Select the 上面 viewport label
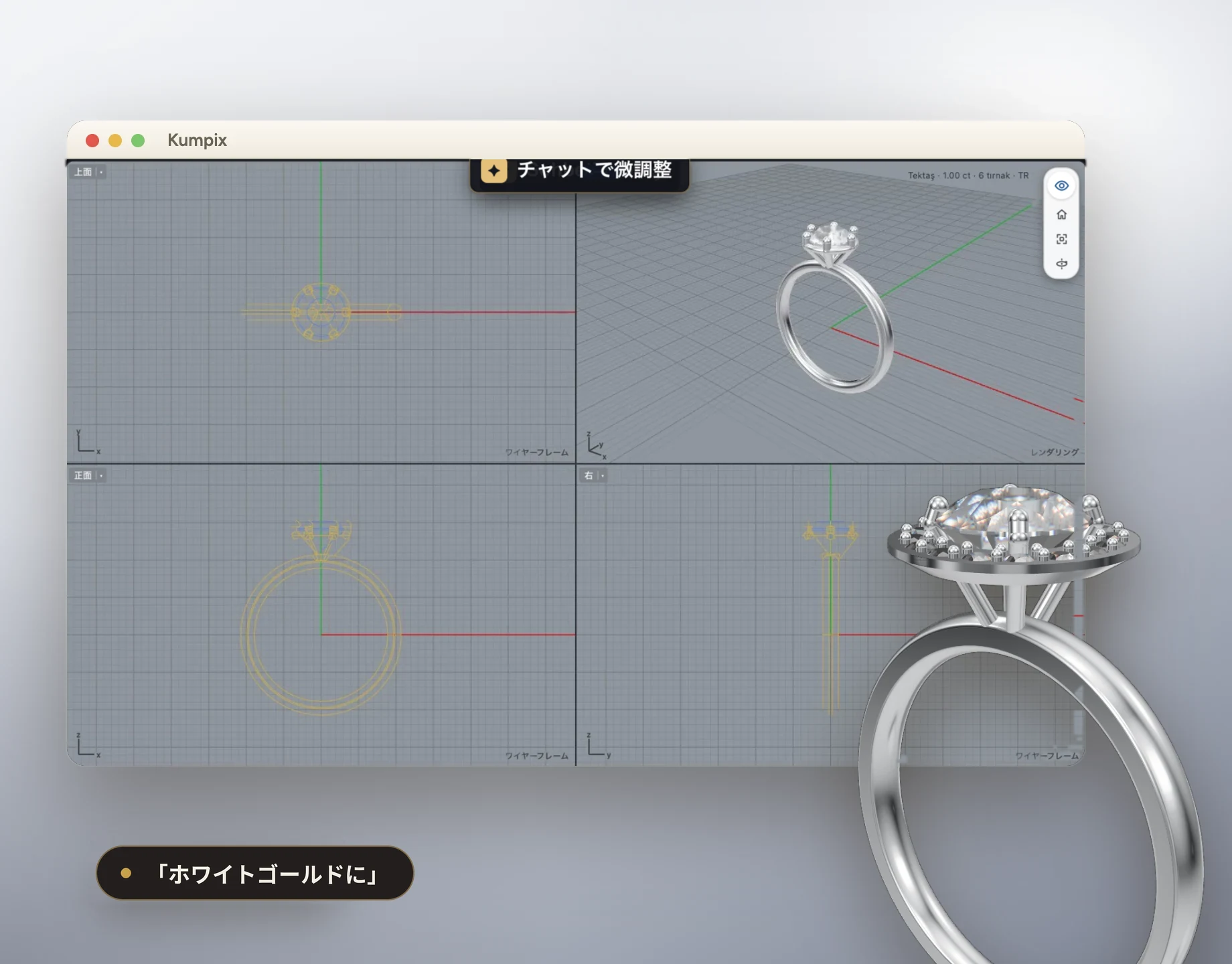Viewport: 1232px width, 964px height. pos(83,172)
